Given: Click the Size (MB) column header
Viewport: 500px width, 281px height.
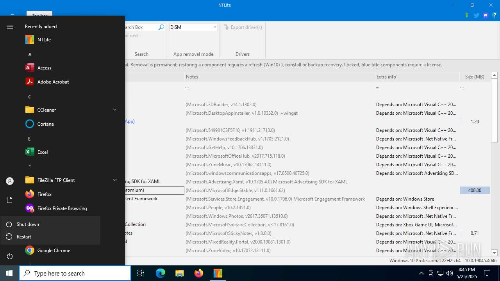Looking at the screenshot, I should [x=475, y=77].
